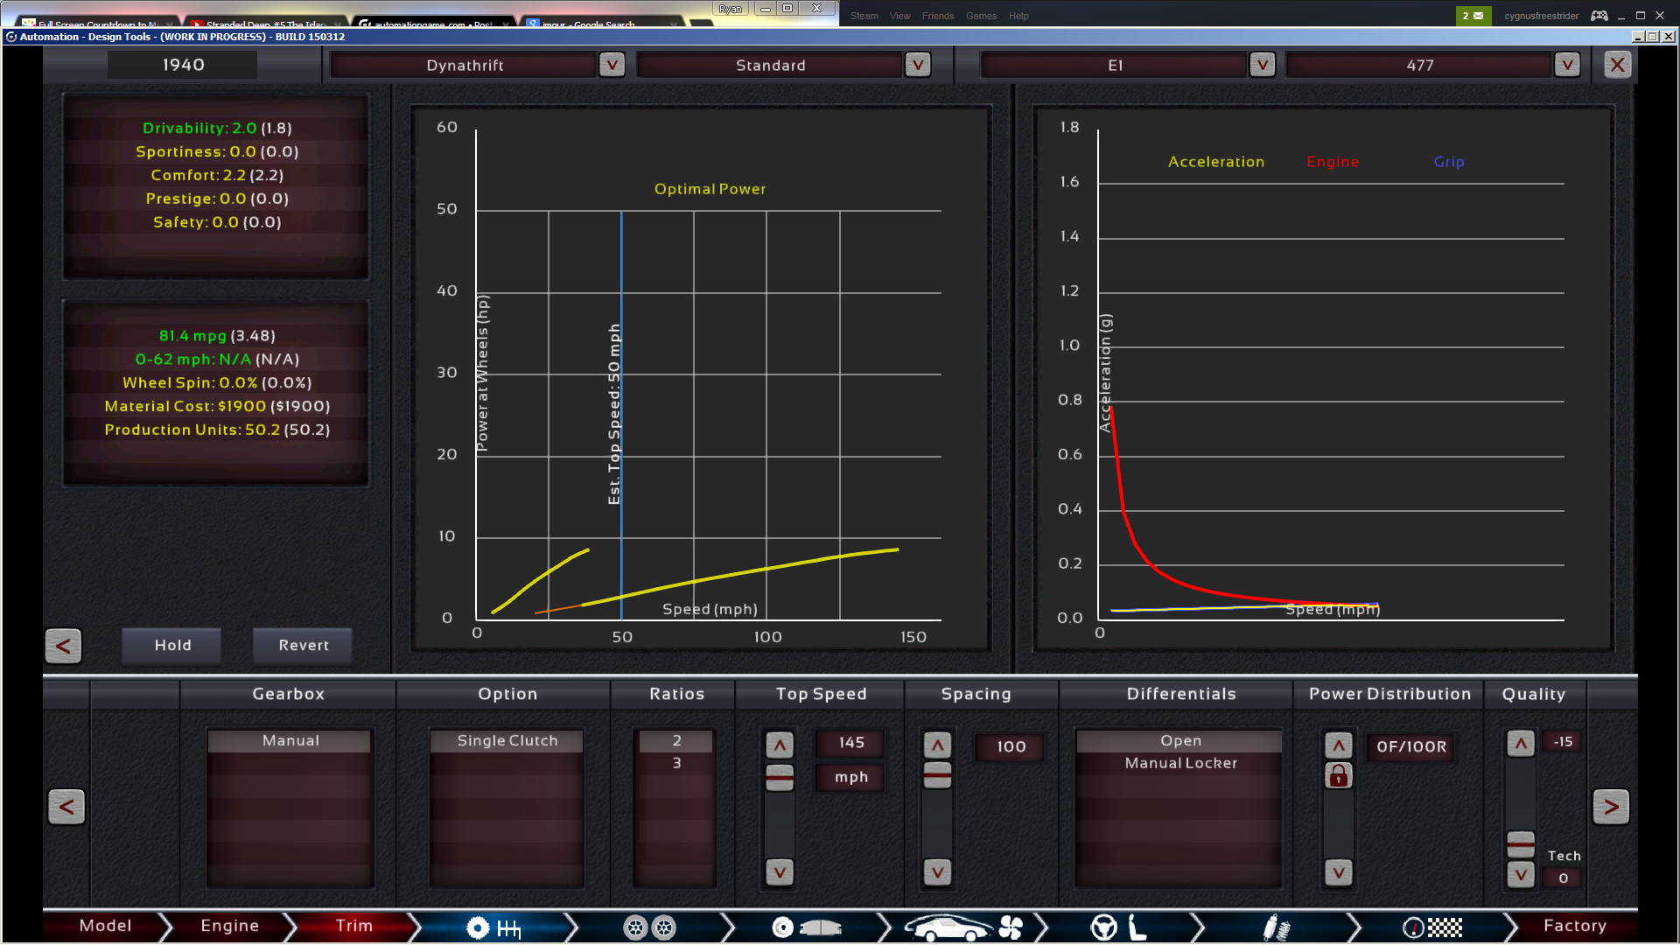The image size is (1680, 945).
Task: Open Steam Big Picture controller icon
Action: [x=1599, y=16]
